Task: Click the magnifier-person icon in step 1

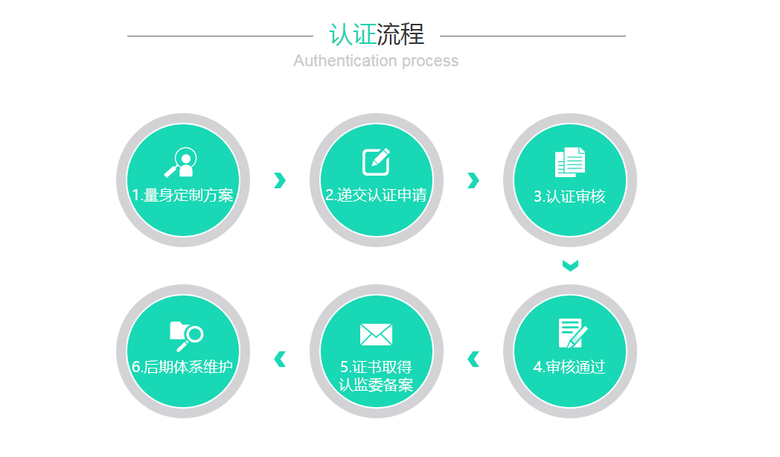Action: click(181, 162)
